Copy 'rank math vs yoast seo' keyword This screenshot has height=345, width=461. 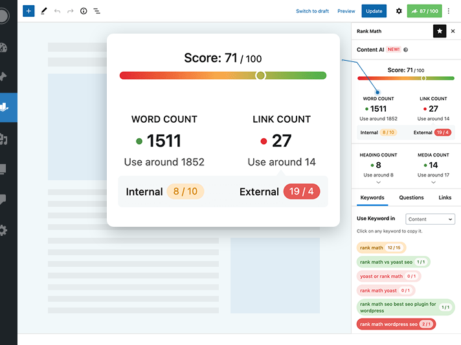pos(394,262)
